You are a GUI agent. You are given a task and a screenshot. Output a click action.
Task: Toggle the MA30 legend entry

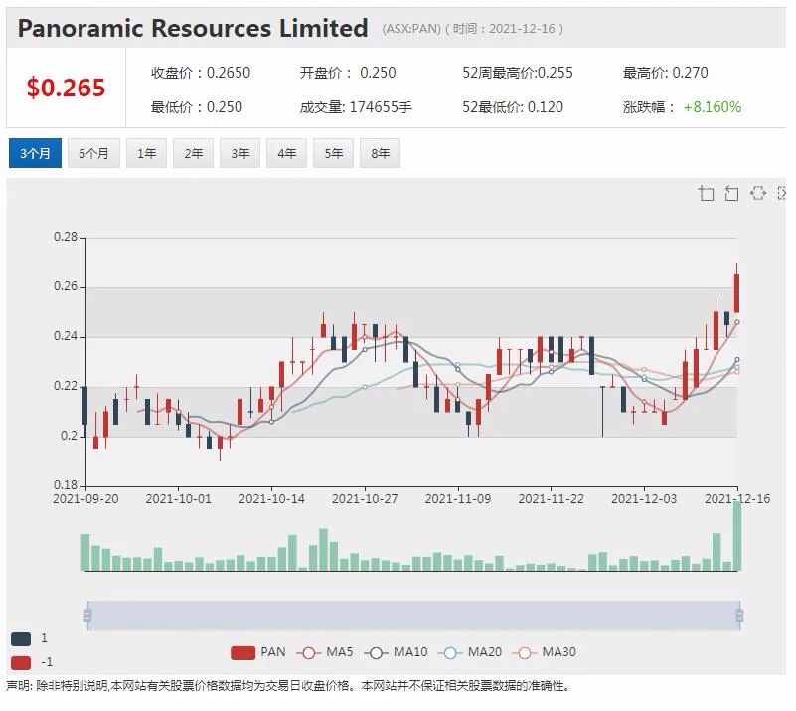click(x=545, y=652)
